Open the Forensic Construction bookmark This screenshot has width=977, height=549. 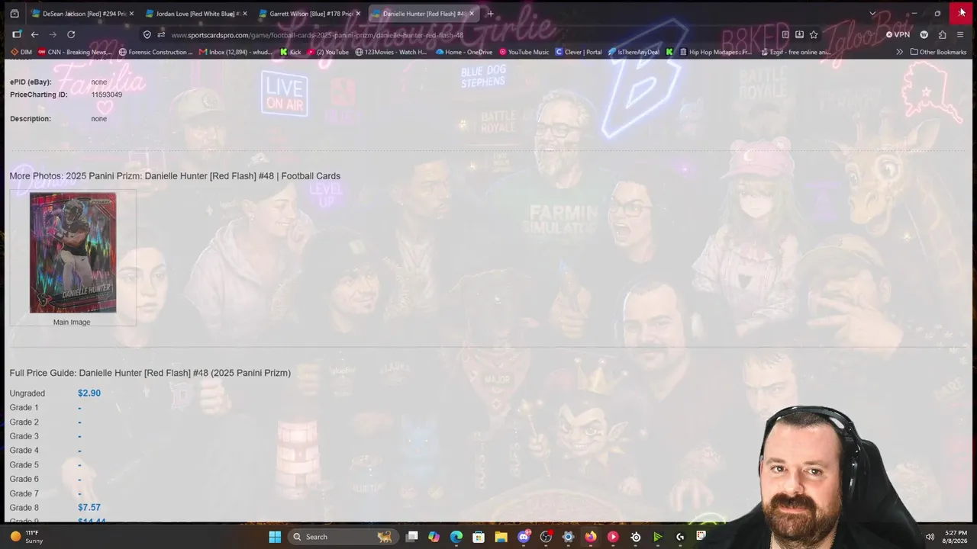pos(156,52)
